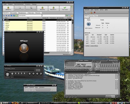
Task: Open the Справка menu in GNOME MPlayer
Action: pyautogui.click(x=42, y=87)
